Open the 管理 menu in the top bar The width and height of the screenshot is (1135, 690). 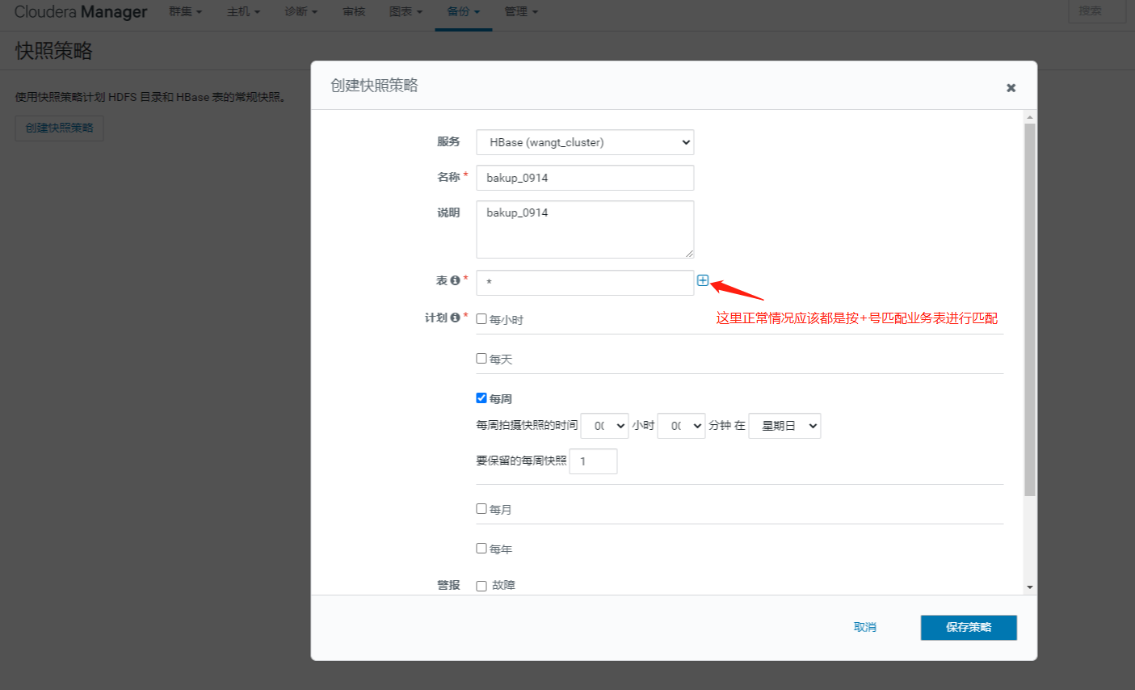pyautogui.click(x=521, y=12)
